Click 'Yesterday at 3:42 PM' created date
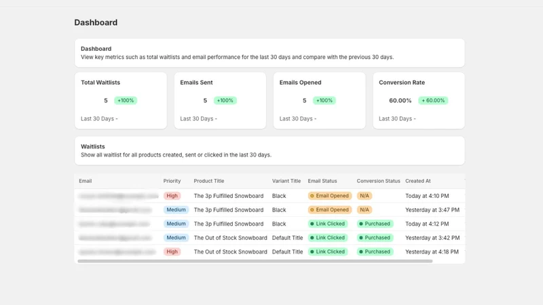 [432, 238]
